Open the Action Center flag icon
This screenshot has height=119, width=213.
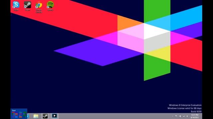click(176, 116)
